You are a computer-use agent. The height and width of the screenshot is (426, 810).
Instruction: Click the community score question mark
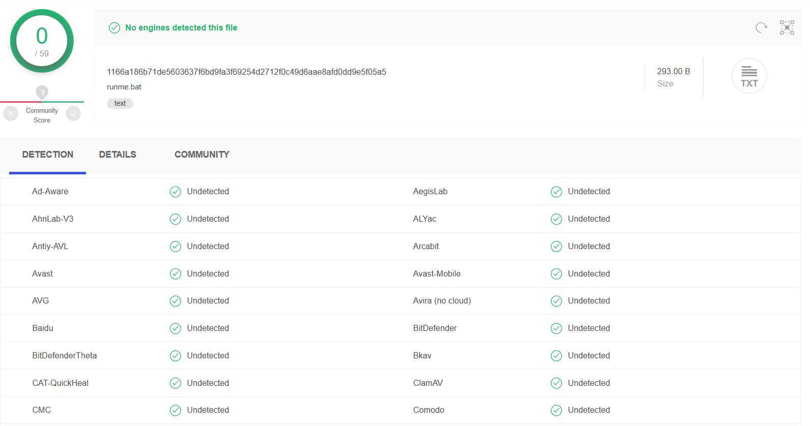[42, 92]
